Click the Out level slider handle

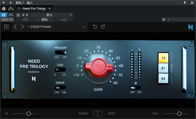tap(179, 114)
